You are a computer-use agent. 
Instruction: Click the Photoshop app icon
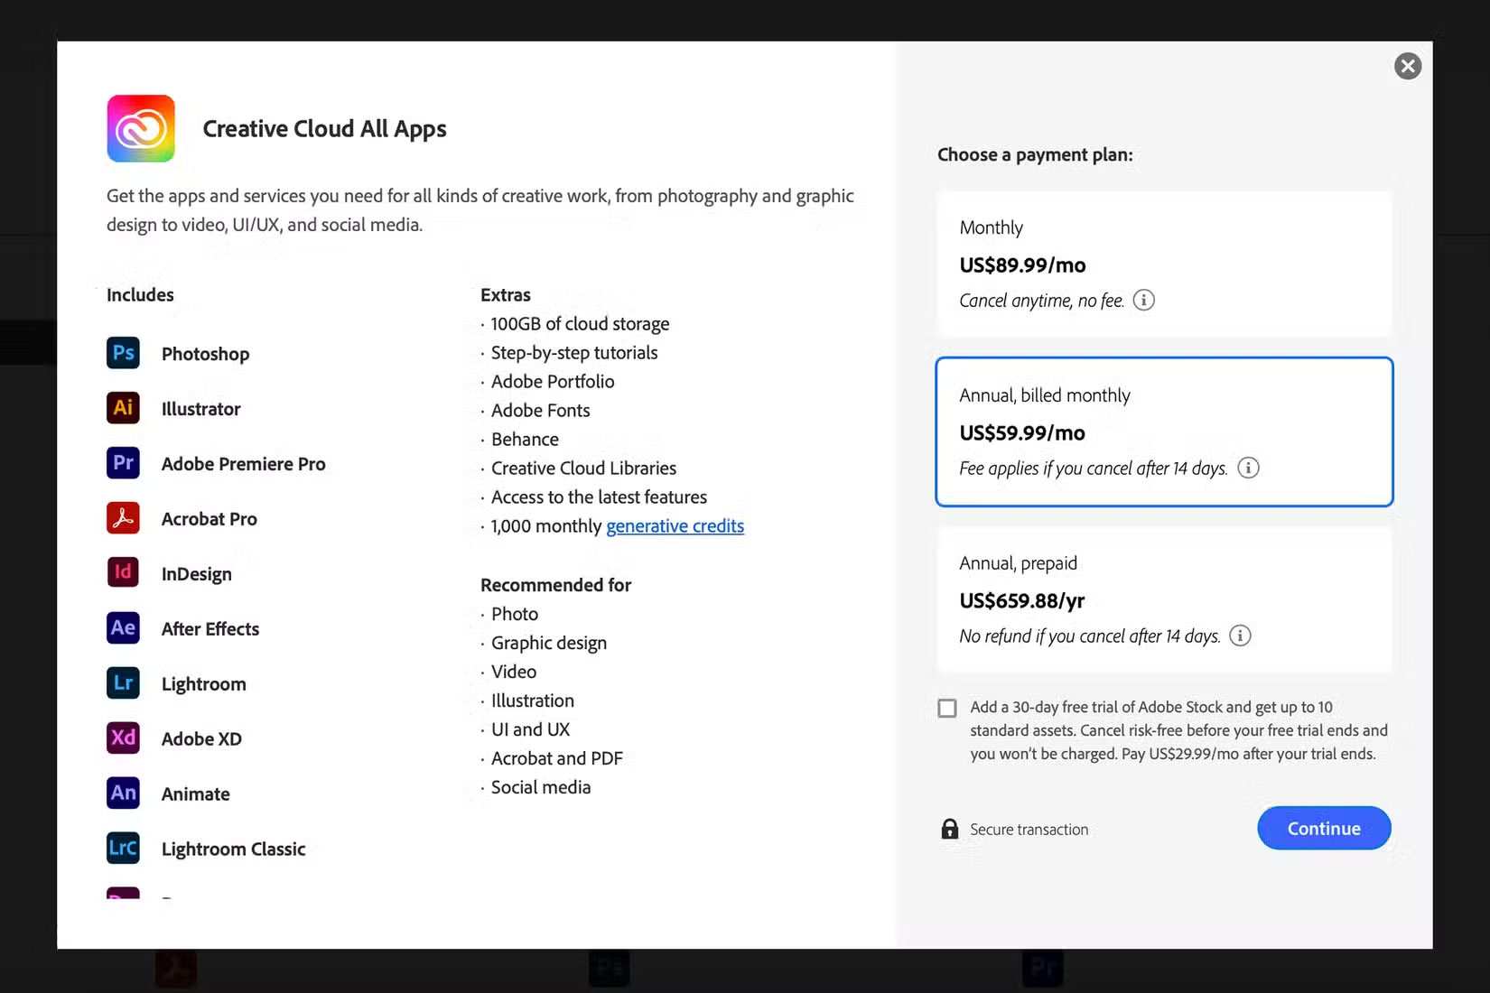[x=122, y=353]
